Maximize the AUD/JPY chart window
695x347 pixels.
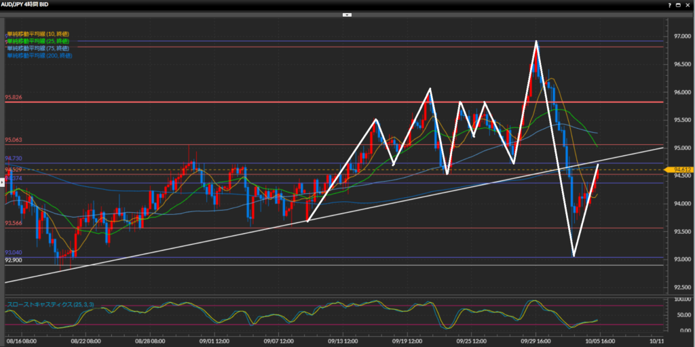tap(679, 4)
